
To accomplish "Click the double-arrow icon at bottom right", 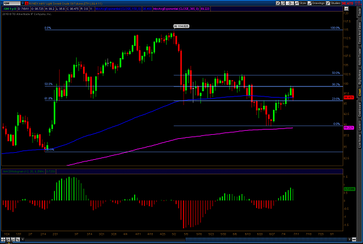I will point(354,239).
